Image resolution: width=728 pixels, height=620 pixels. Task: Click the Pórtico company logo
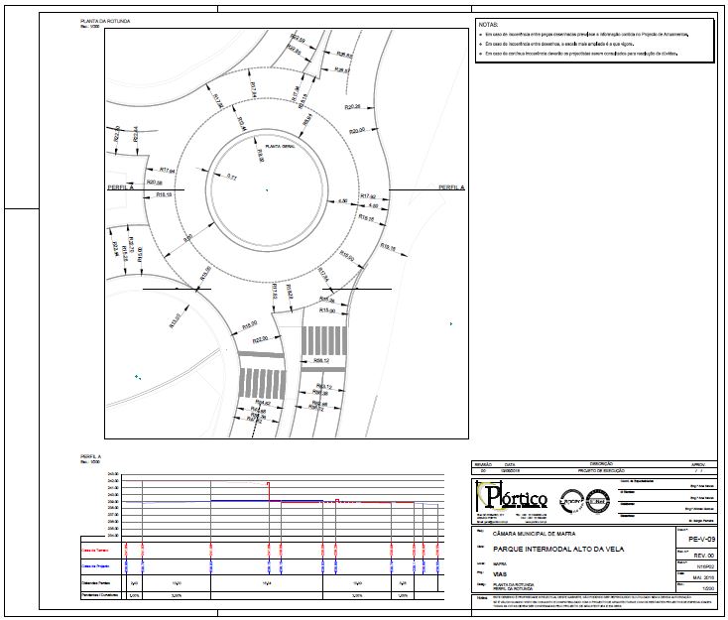click(x=510, y=496)
